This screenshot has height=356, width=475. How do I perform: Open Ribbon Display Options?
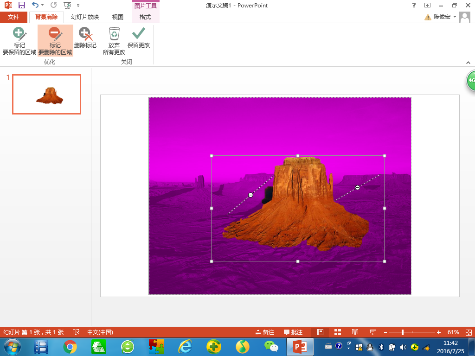coord(427,5)
